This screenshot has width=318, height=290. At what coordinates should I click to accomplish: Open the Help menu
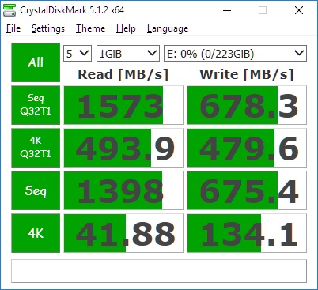[126, 28]
